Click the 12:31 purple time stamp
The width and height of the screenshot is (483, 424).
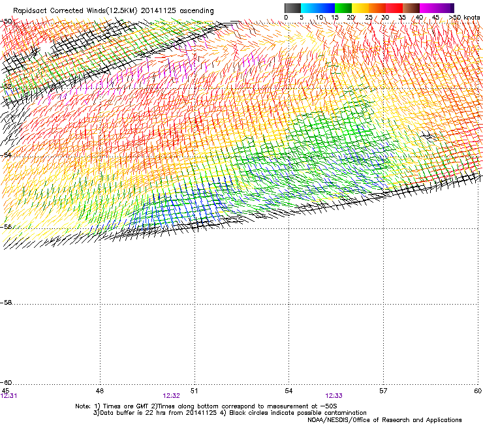point(9,396)
